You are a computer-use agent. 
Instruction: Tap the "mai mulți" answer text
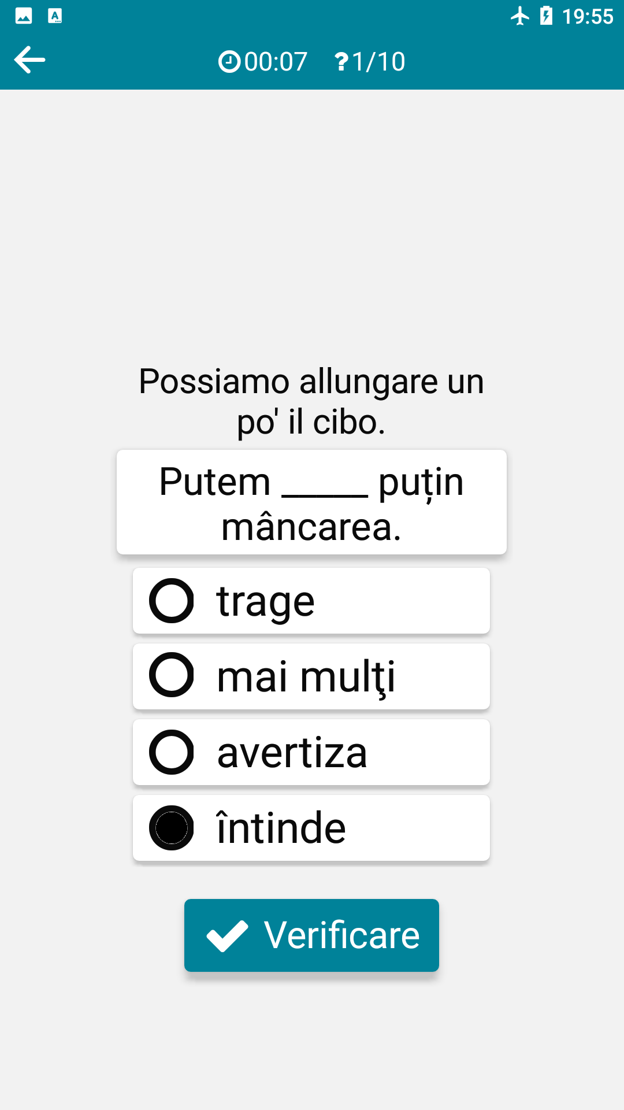[306, 676]
